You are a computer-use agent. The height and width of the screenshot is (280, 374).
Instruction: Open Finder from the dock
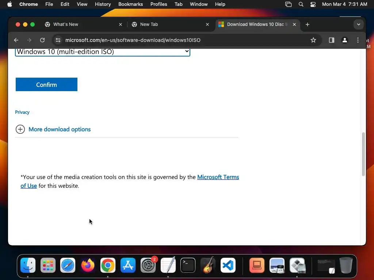point(28,265)
